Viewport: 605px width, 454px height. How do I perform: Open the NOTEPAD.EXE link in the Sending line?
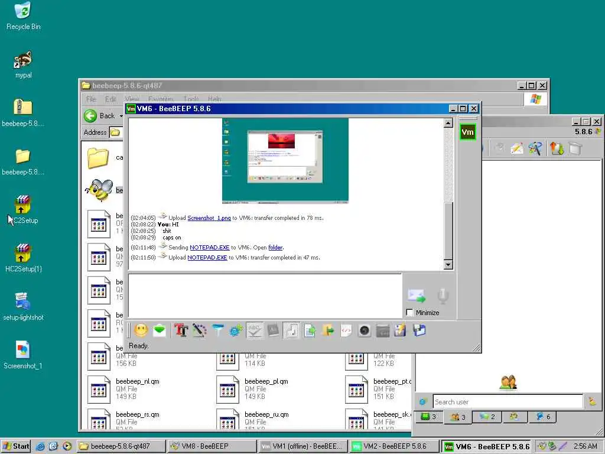tap(210, 248)
